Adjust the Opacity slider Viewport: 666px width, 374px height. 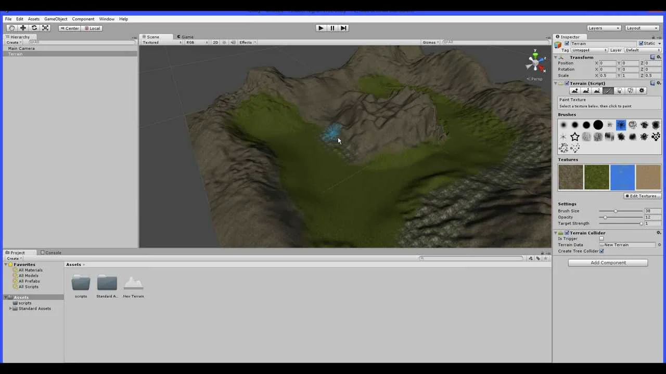(x=621, y=217)
